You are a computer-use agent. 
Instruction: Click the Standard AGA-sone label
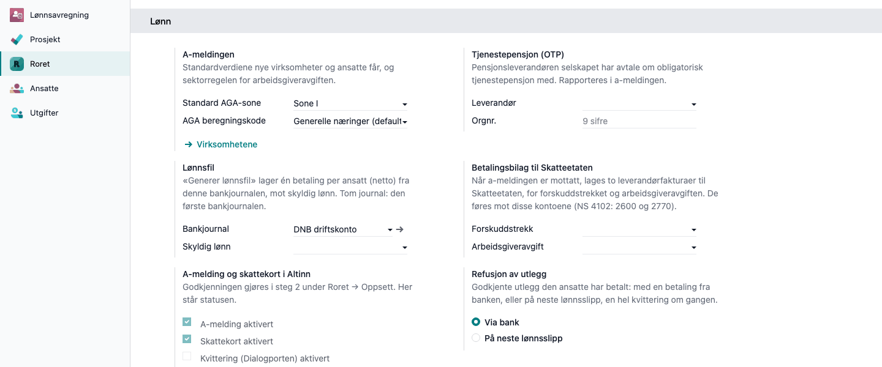(222, 103)
